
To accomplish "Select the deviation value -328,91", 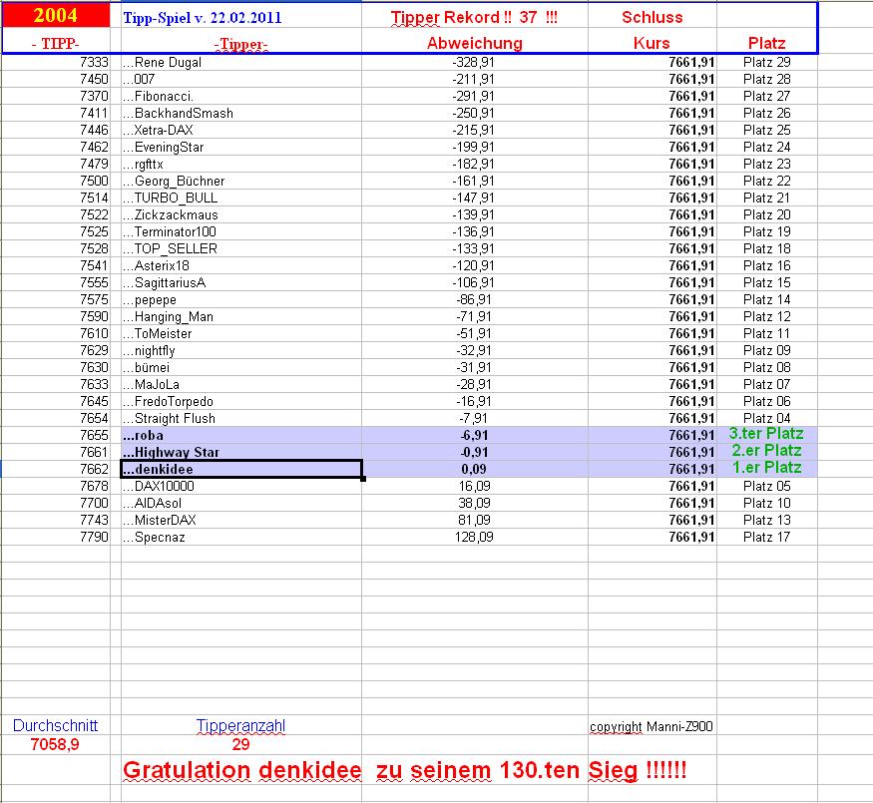I will [474, 62].
